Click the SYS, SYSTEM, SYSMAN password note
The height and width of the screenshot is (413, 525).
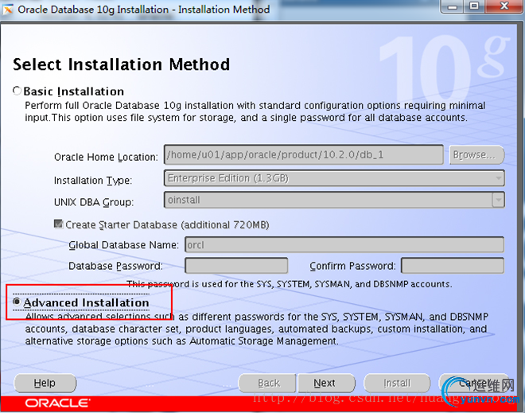pyautogui.click(x=290, y=284)
